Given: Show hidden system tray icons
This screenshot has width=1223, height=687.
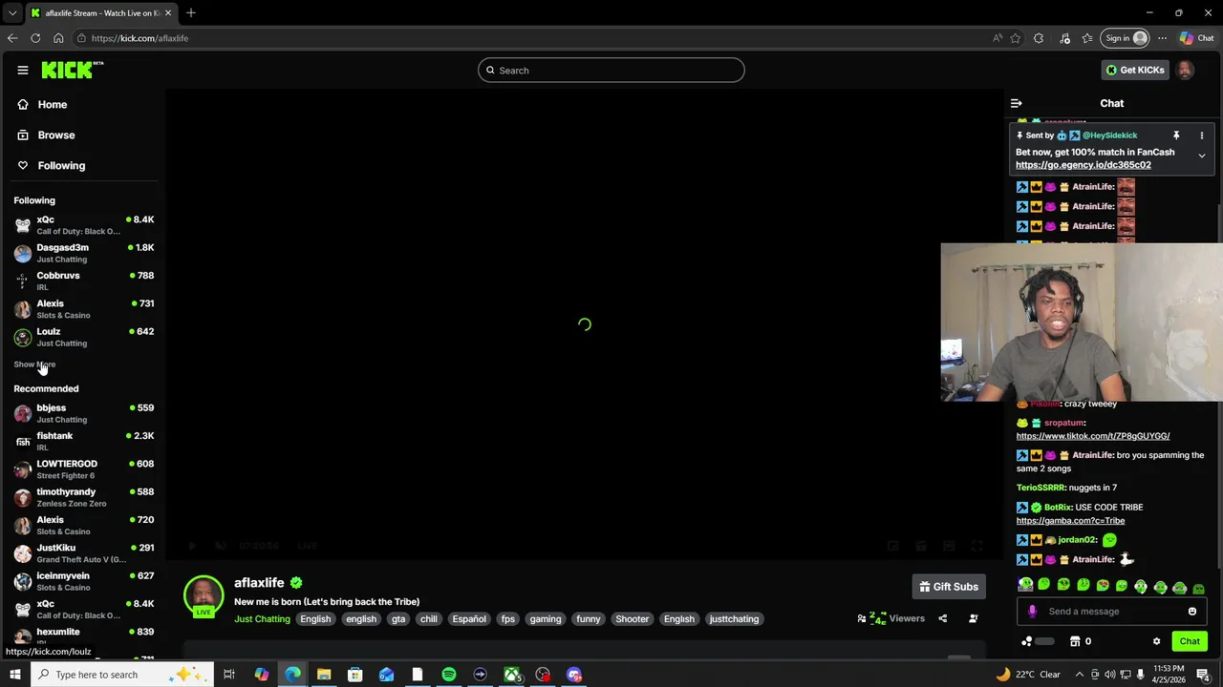Looking at the screenshot, I should pos(1079,675).
